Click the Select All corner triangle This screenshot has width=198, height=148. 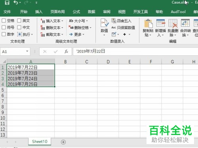click(x=4, y=62)
